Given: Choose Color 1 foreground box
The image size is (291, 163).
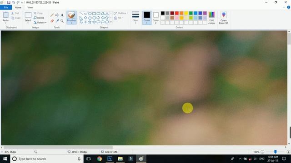Looking at the screenshot, I should 147,18.
